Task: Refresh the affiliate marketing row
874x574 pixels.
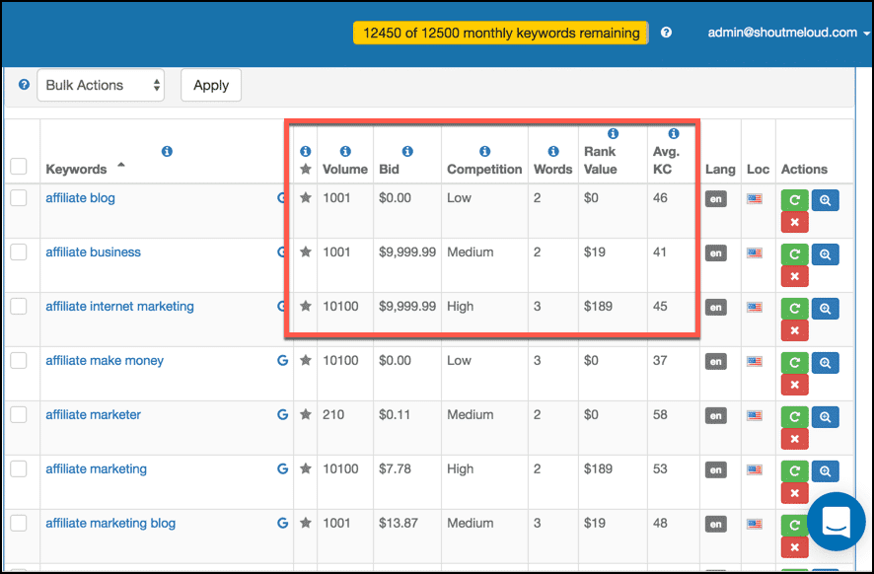Action: click(x=794, y=470)
